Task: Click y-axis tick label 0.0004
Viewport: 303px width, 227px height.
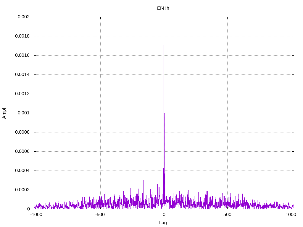Action: tap(22, 171)
